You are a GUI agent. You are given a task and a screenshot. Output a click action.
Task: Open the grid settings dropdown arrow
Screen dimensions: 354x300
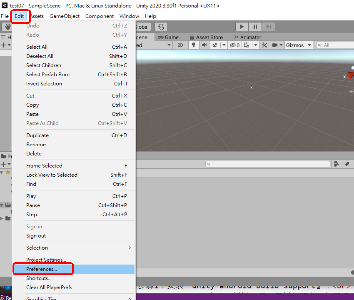[256, 45]
